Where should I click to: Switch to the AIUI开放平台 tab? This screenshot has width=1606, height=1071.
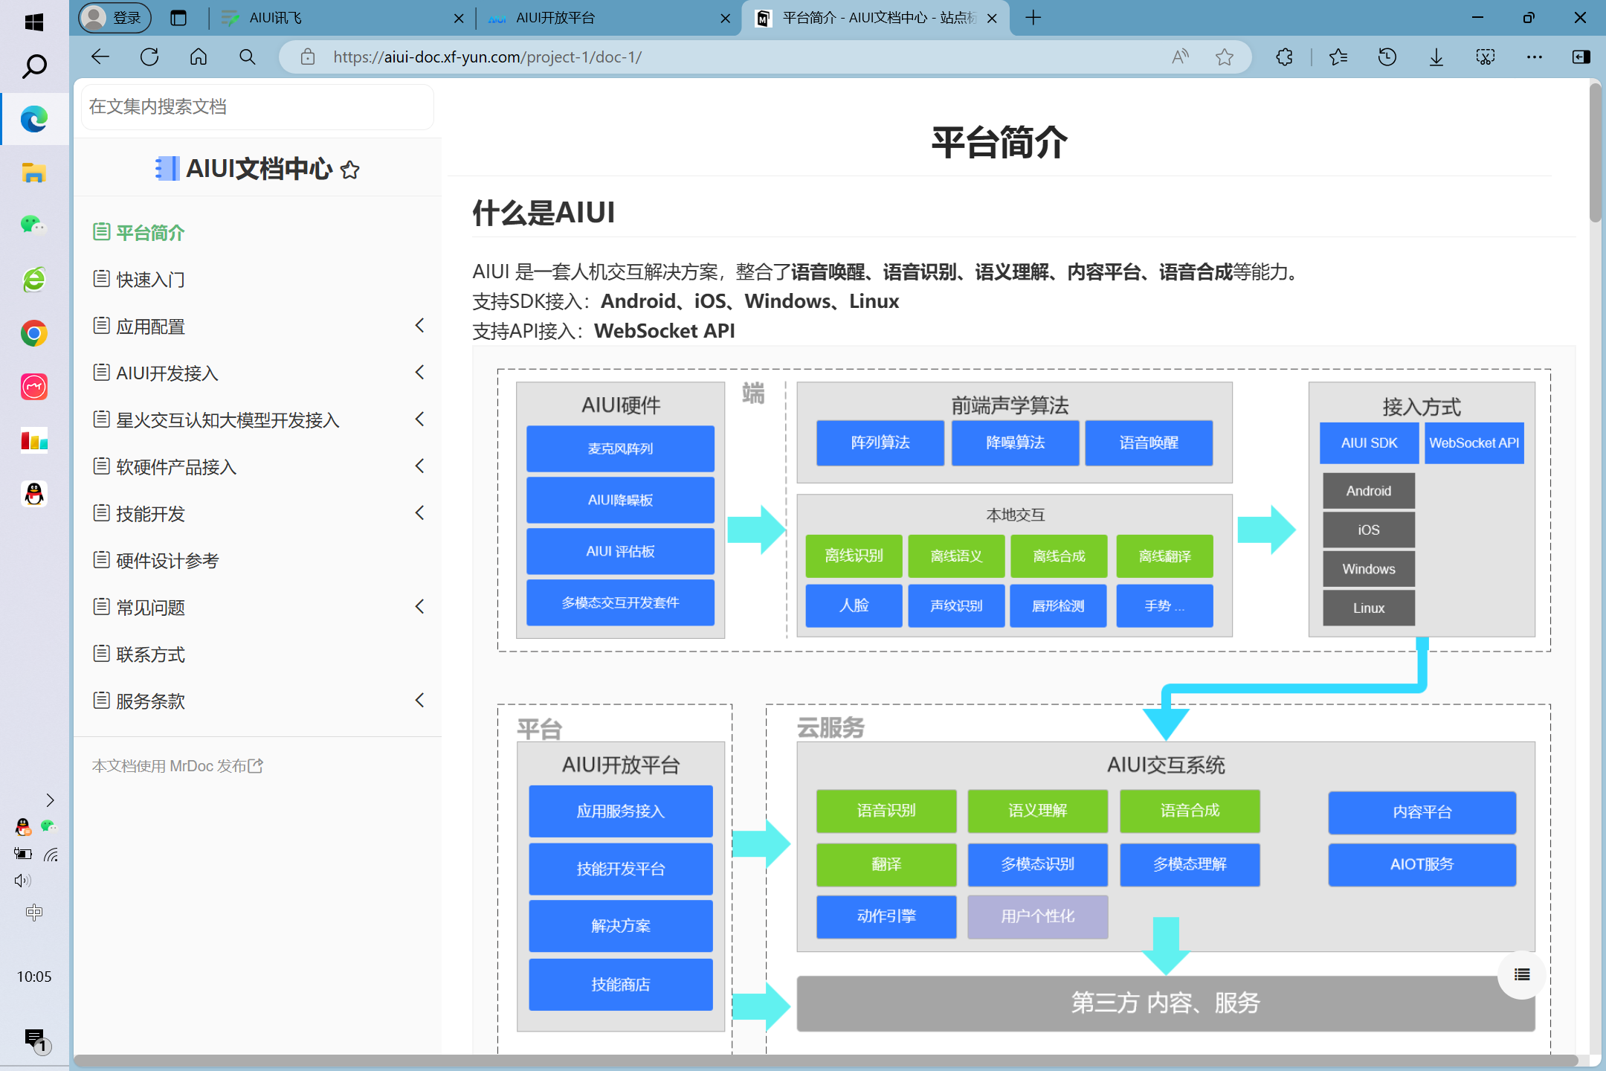[607, 18]
